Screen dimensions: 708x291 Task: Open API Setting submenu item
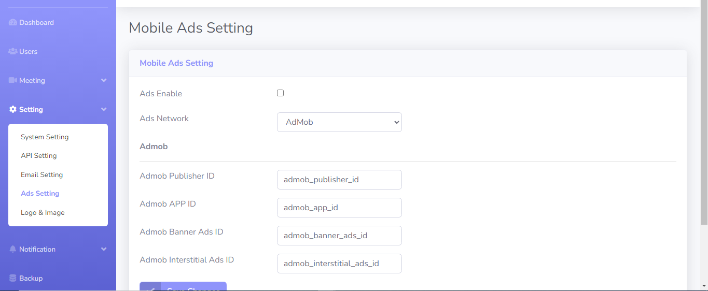tap(39, 156)
